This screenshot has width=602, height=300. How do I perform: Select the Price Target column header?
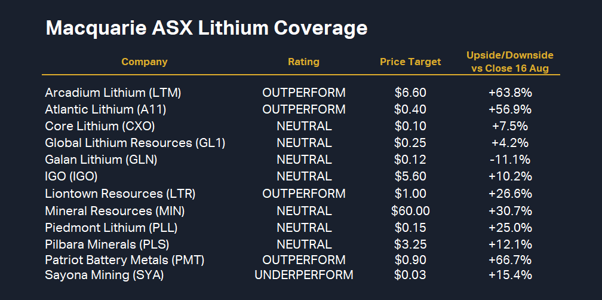410,62
